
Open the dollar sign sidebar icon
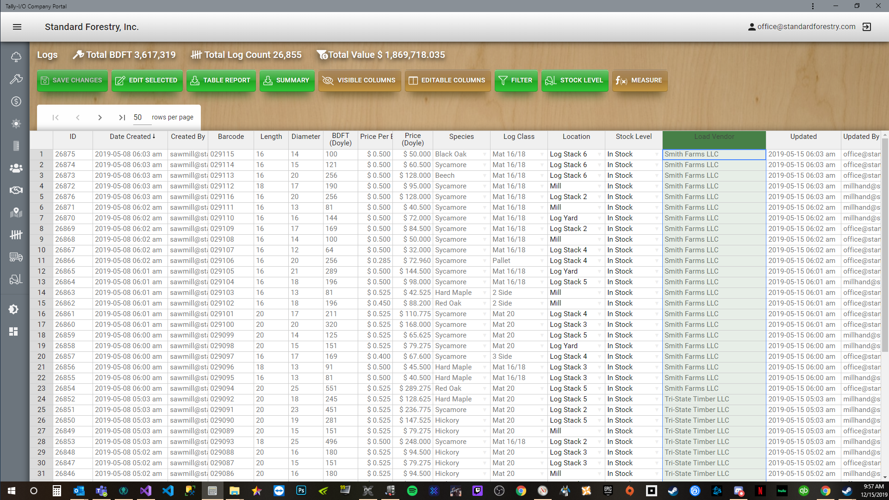tap(16, 101)
